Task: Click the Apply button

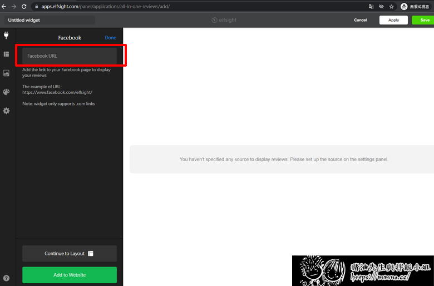Action: coord(393,20)
